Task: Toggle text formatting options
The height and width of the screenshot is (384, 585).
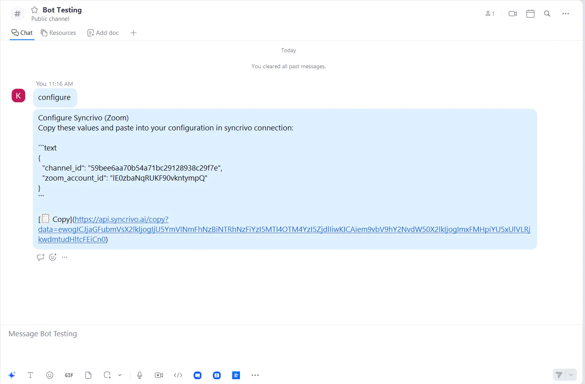Action: (x=30, y=375)
